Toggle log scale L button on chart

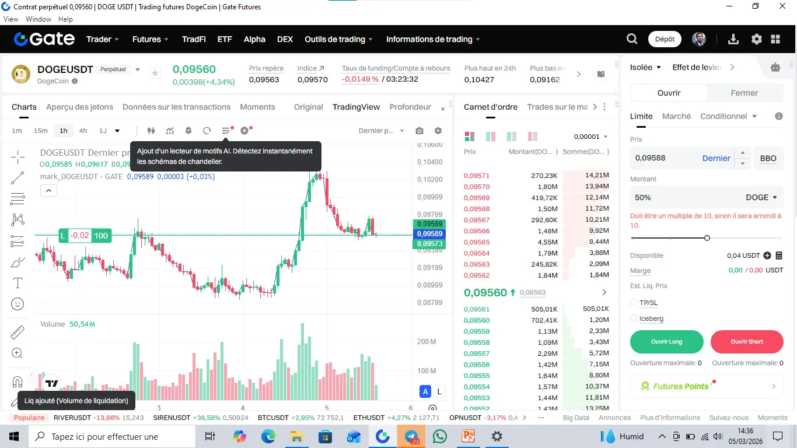coord(439,392)
